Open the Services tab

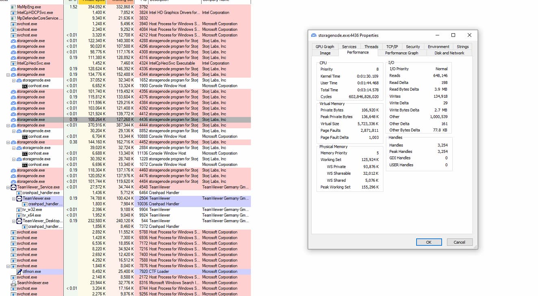(349, 47)
